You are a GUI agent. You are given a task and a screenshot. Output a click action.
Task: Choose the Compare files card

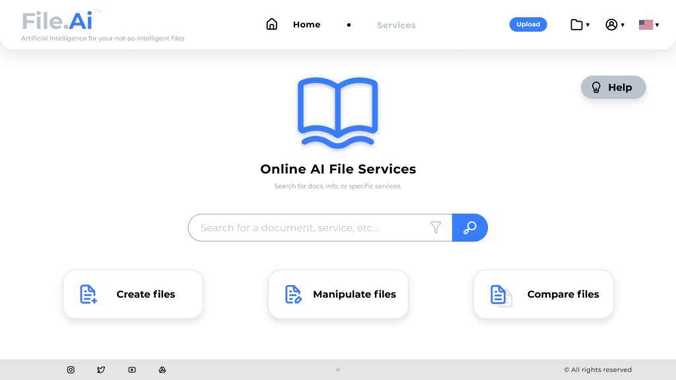point(543,294)
